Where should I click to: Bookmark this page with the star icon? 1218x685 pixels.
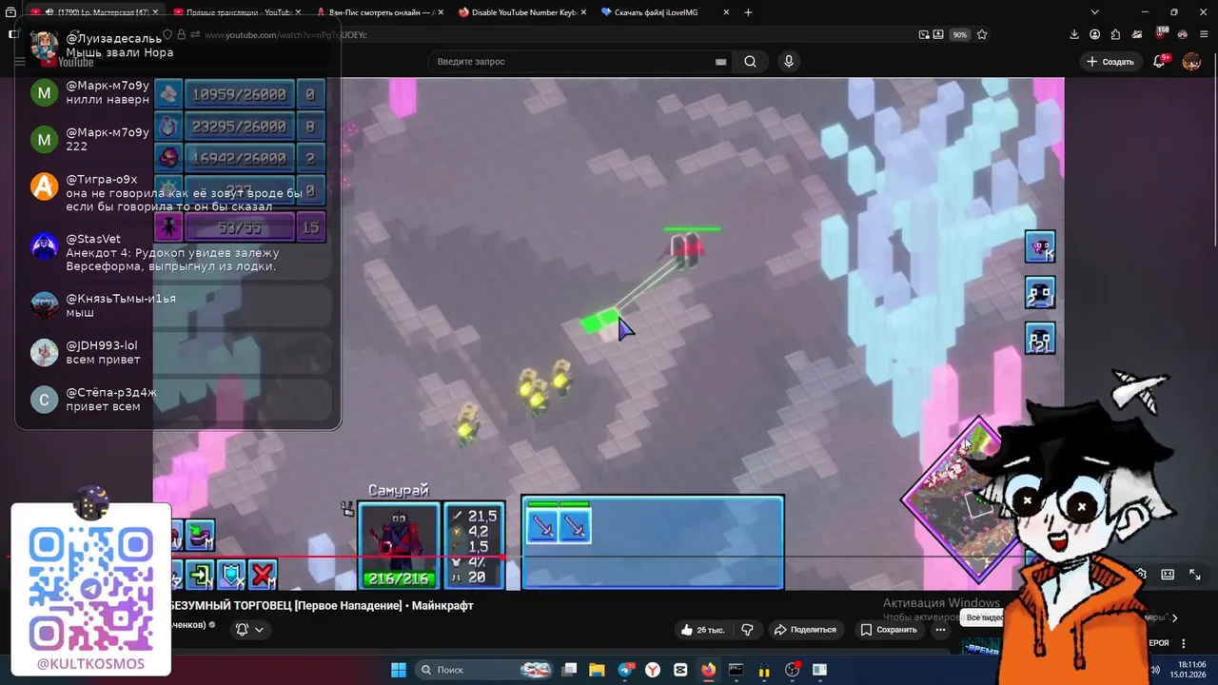tap(982, 34)
